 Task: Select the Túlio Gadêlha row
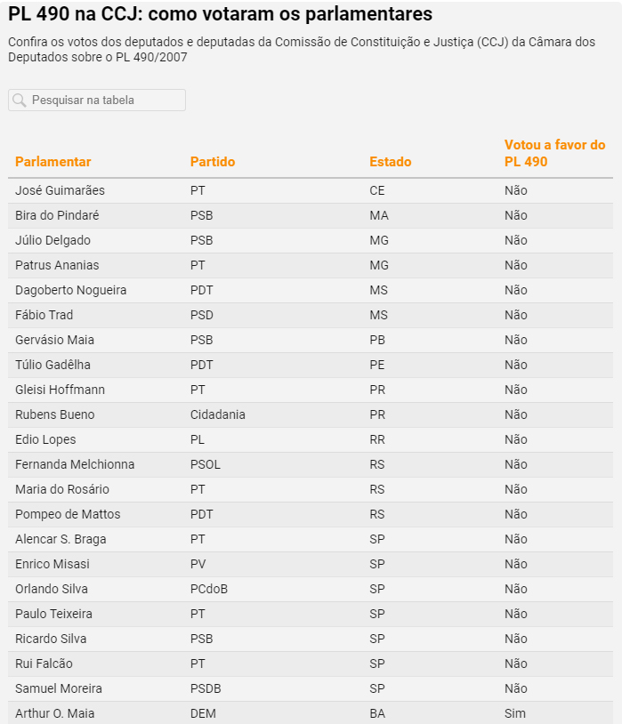click(311, 366)
